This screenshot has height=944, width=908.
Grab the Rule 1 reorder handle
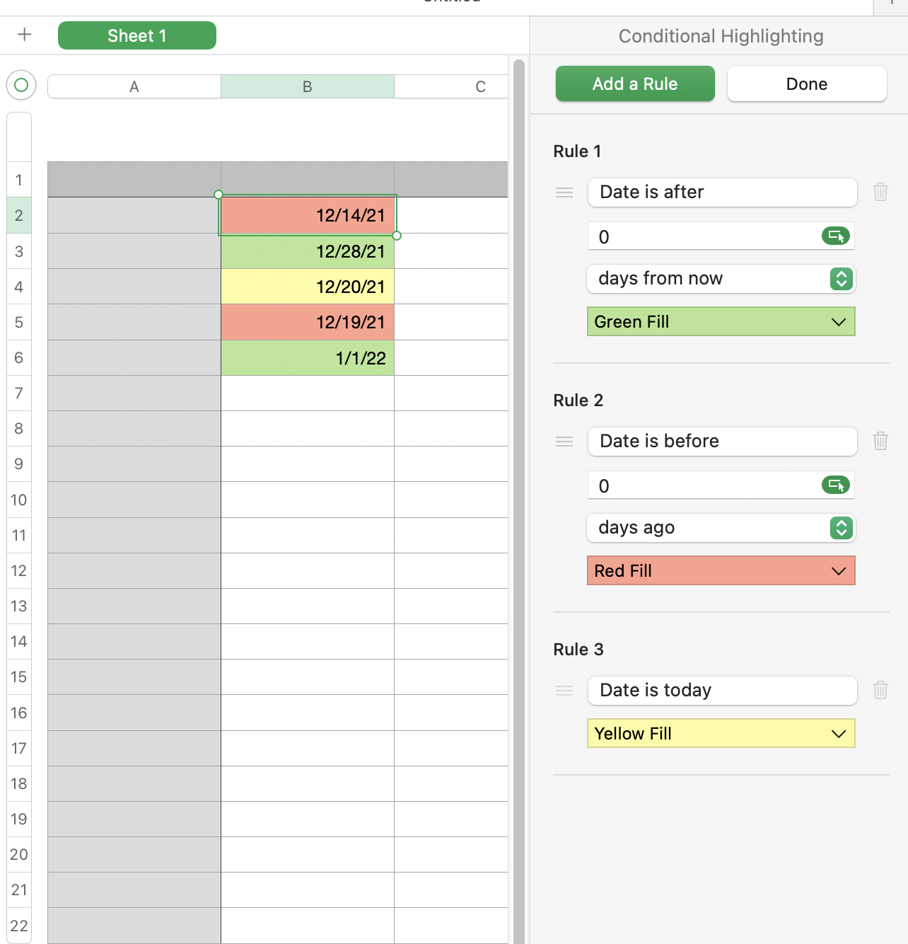click(x=564, y=192)
